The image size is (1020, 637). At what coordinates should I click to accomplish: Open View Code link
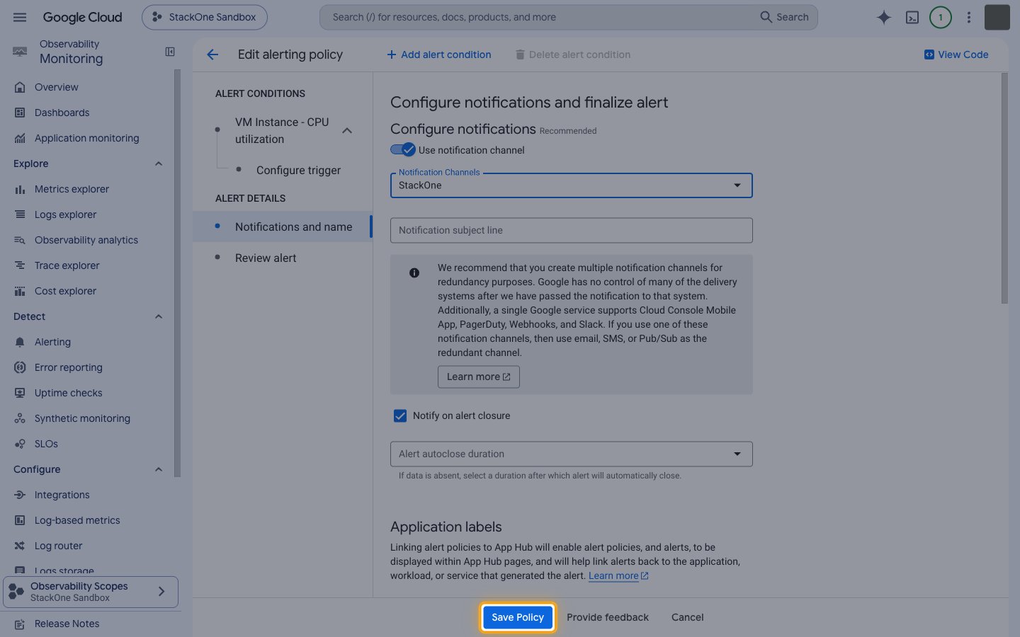[956, 54]
